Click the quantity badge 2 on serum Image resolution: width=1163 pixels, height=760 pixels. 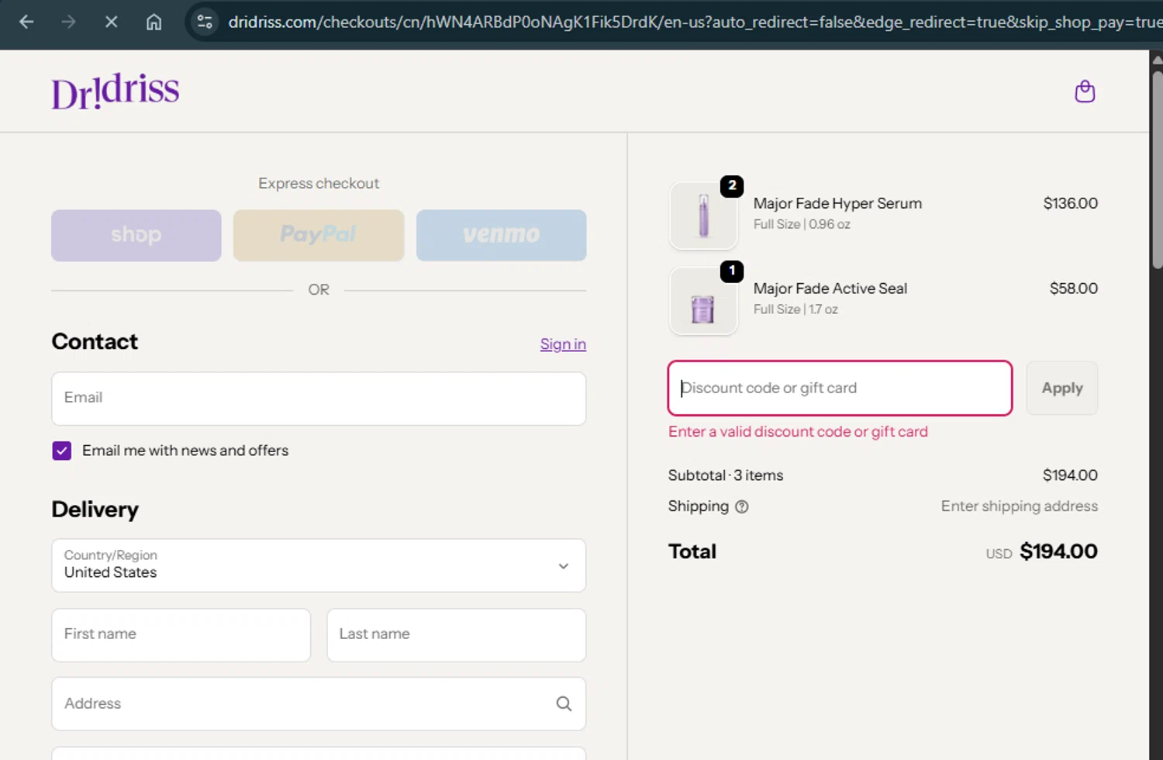click(732, 186)
